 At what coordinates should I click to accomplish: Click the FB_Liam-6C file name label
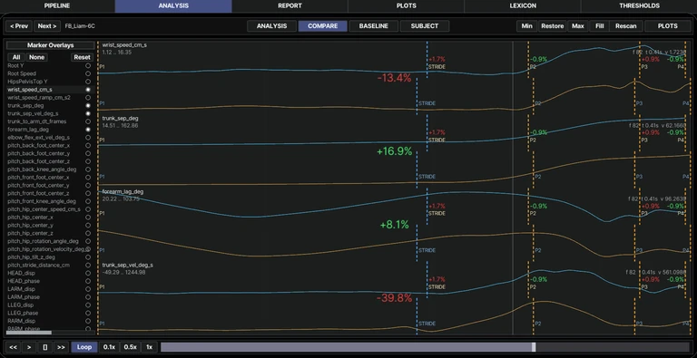coord(80,26)
